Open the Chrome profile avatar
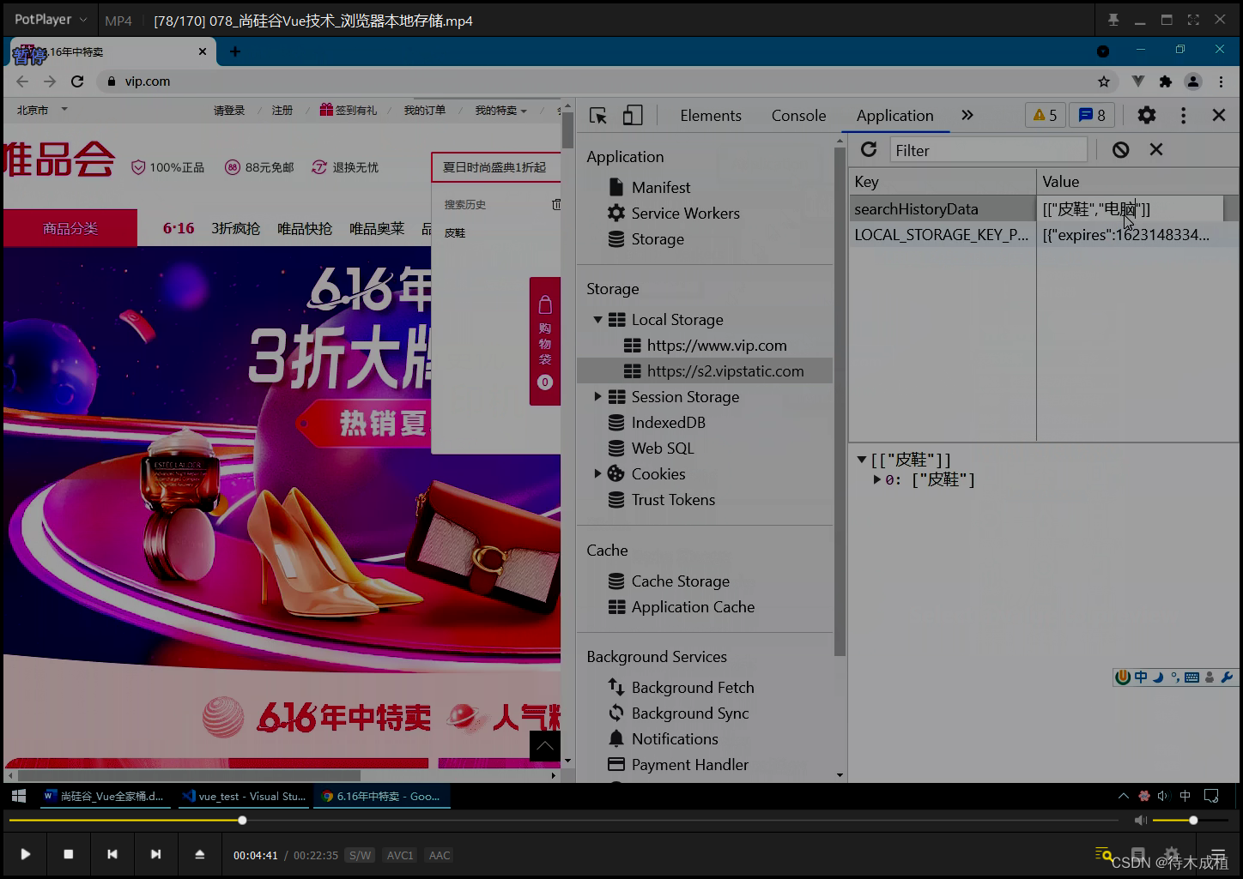 pos(1193,81)
